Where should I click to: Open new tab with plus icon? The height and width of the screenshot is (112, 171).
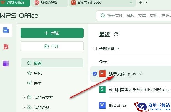[141, 2]
